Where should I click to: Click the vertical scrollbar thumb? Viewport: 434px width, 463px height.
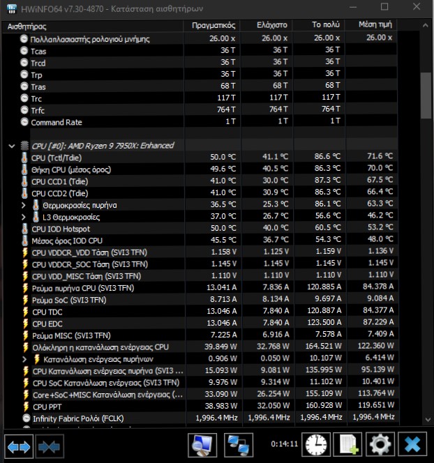tap(426, 96)
